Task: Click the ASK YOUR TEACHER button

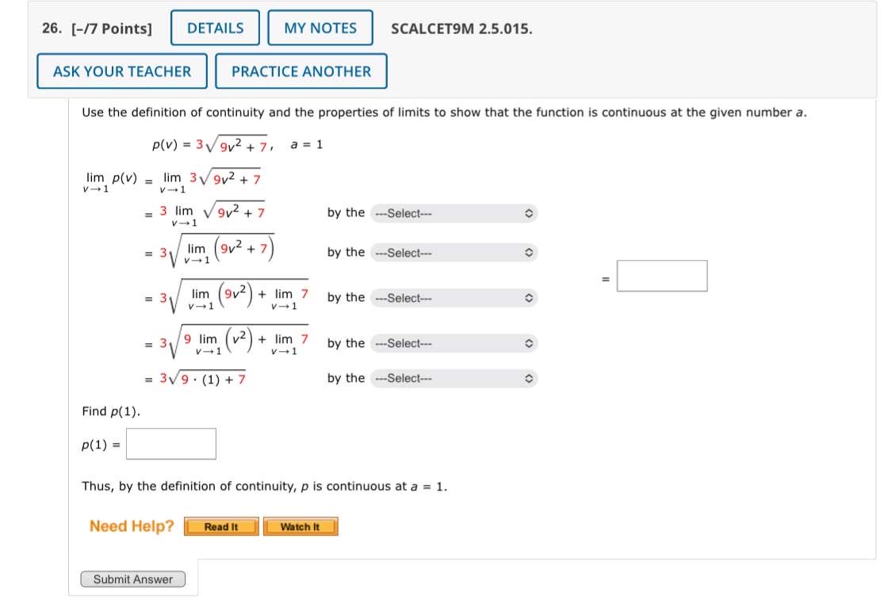Action: [121, 71]
